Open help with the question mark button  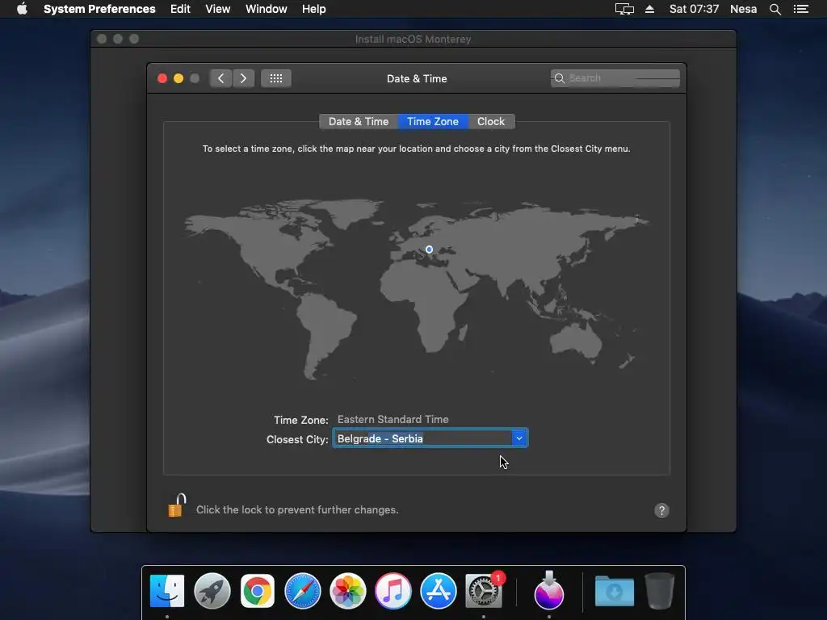coord(661,510)
